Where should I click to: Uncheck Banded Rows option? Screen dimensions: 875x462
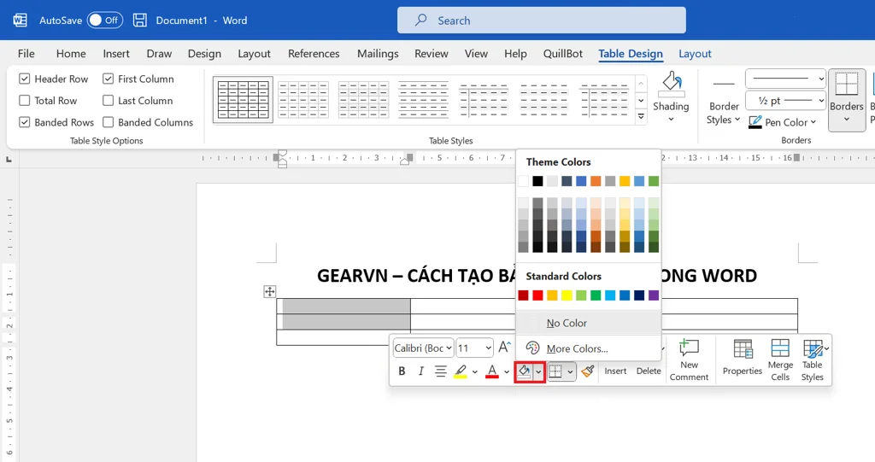(25, 122)
